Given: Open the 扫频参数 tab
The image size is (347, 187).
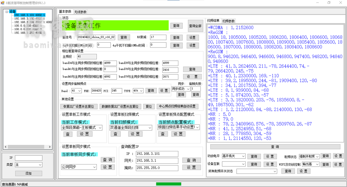Looking at the screenshot, I should tap(229, 21).
